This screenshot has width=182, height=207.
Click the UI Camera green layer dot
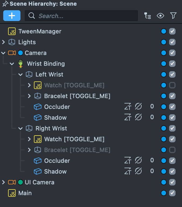point(20,182)
